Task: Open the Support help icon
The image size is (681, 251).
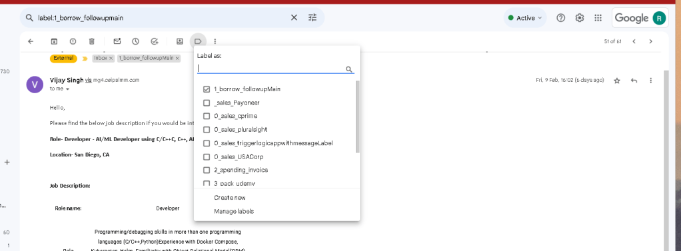Action: (x=560, y=18)
